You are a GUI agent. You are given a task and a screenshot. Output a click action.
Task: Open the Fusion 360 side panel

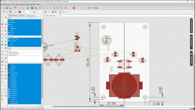(x=191, y=42)
